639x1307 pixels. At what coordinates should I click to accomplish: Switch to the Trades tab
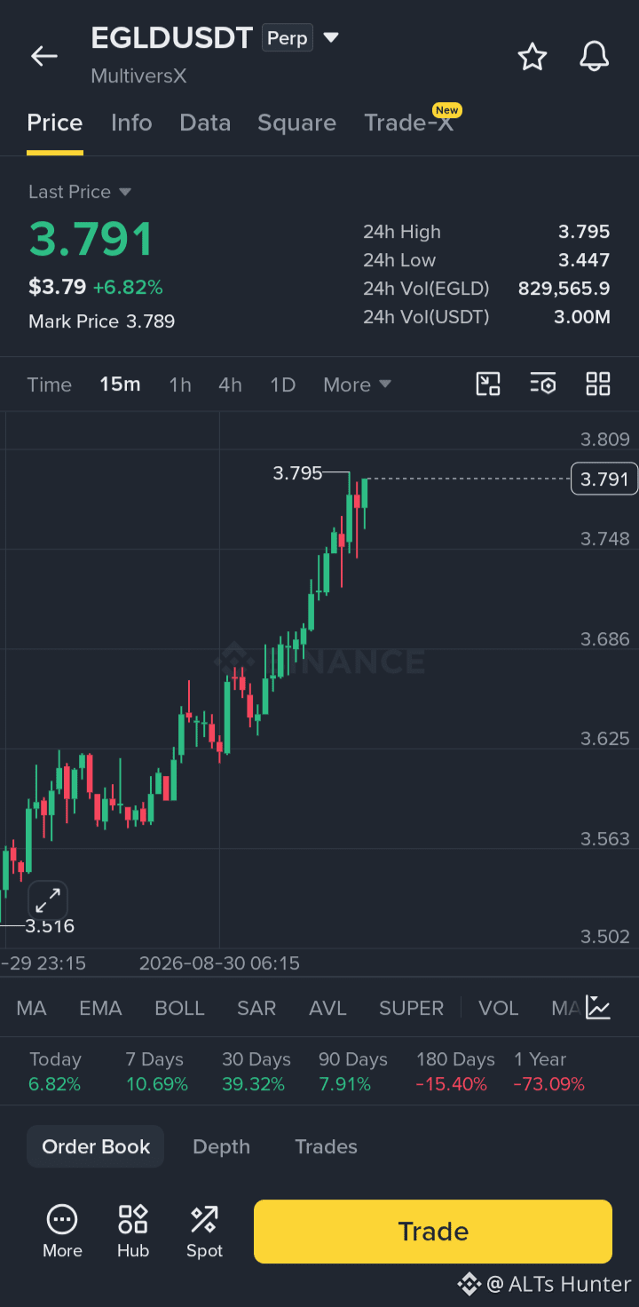[326, 1146]
